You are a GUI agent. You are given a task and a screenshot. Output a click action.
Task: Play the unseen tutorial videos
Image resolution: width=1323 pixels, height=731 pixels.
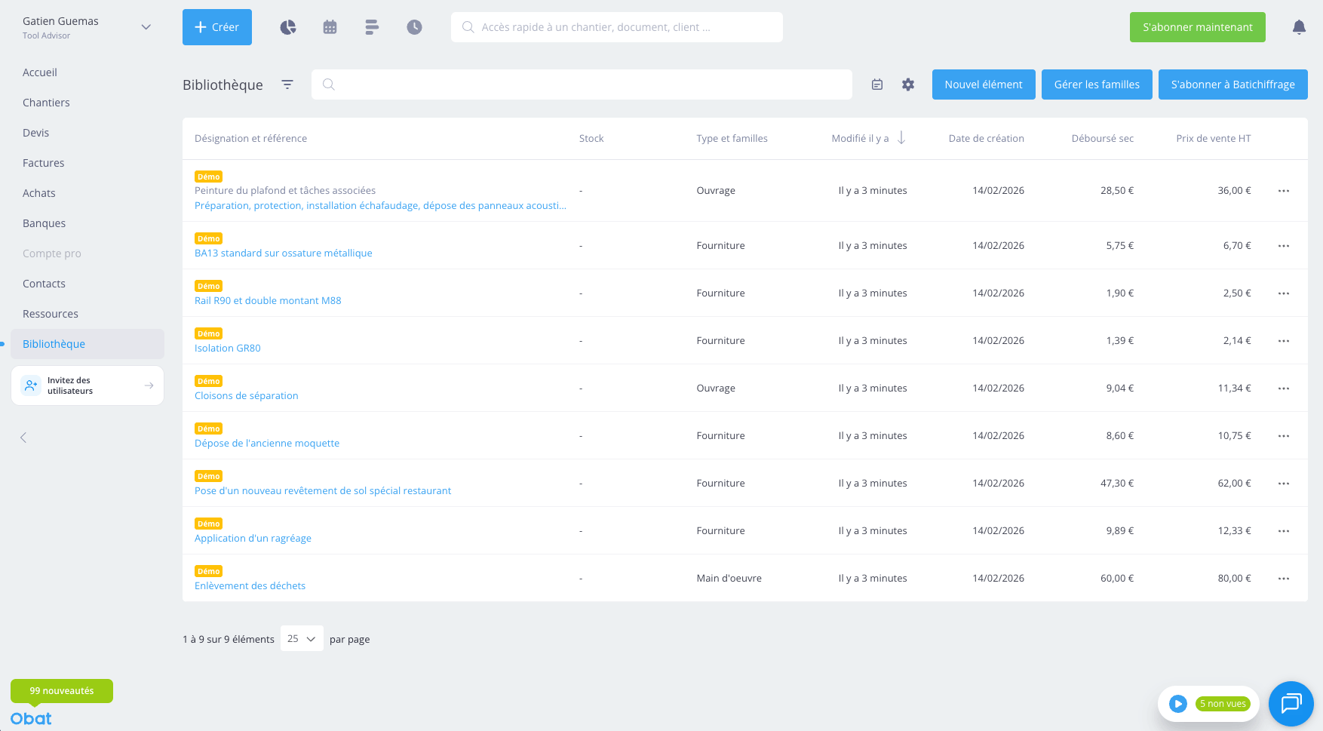pyautogui.click(x=1178, y=704)
